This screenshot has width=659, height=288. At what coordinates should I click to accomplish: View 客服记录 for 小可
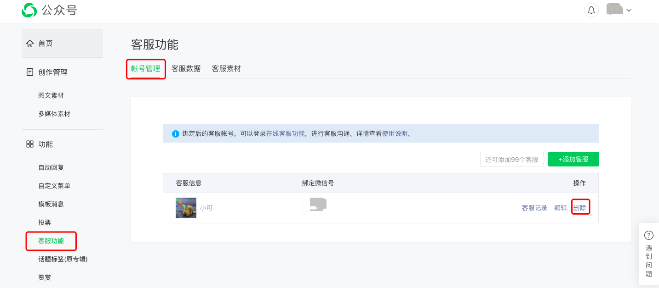(534, 208)
